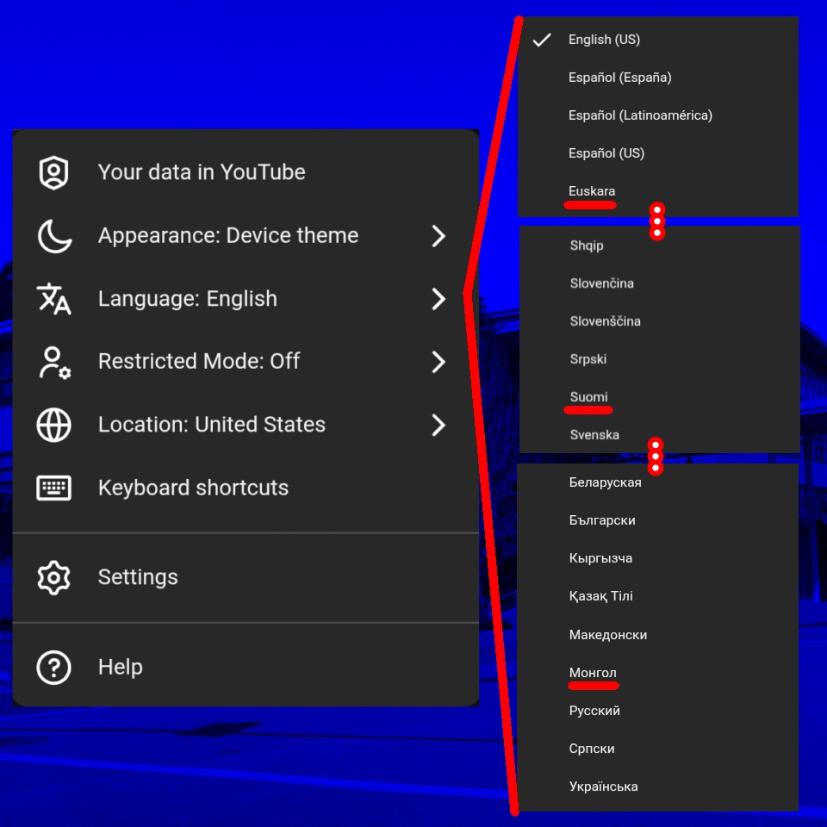827x827 pixels.
Task: Select Español (US) language
Action: [x=658, y=153]
